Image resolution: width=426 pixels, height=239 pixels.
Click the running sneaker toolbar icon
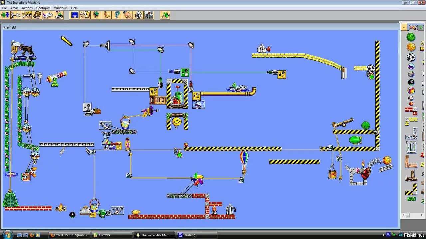pyautogui.click(x=59, y=15)
